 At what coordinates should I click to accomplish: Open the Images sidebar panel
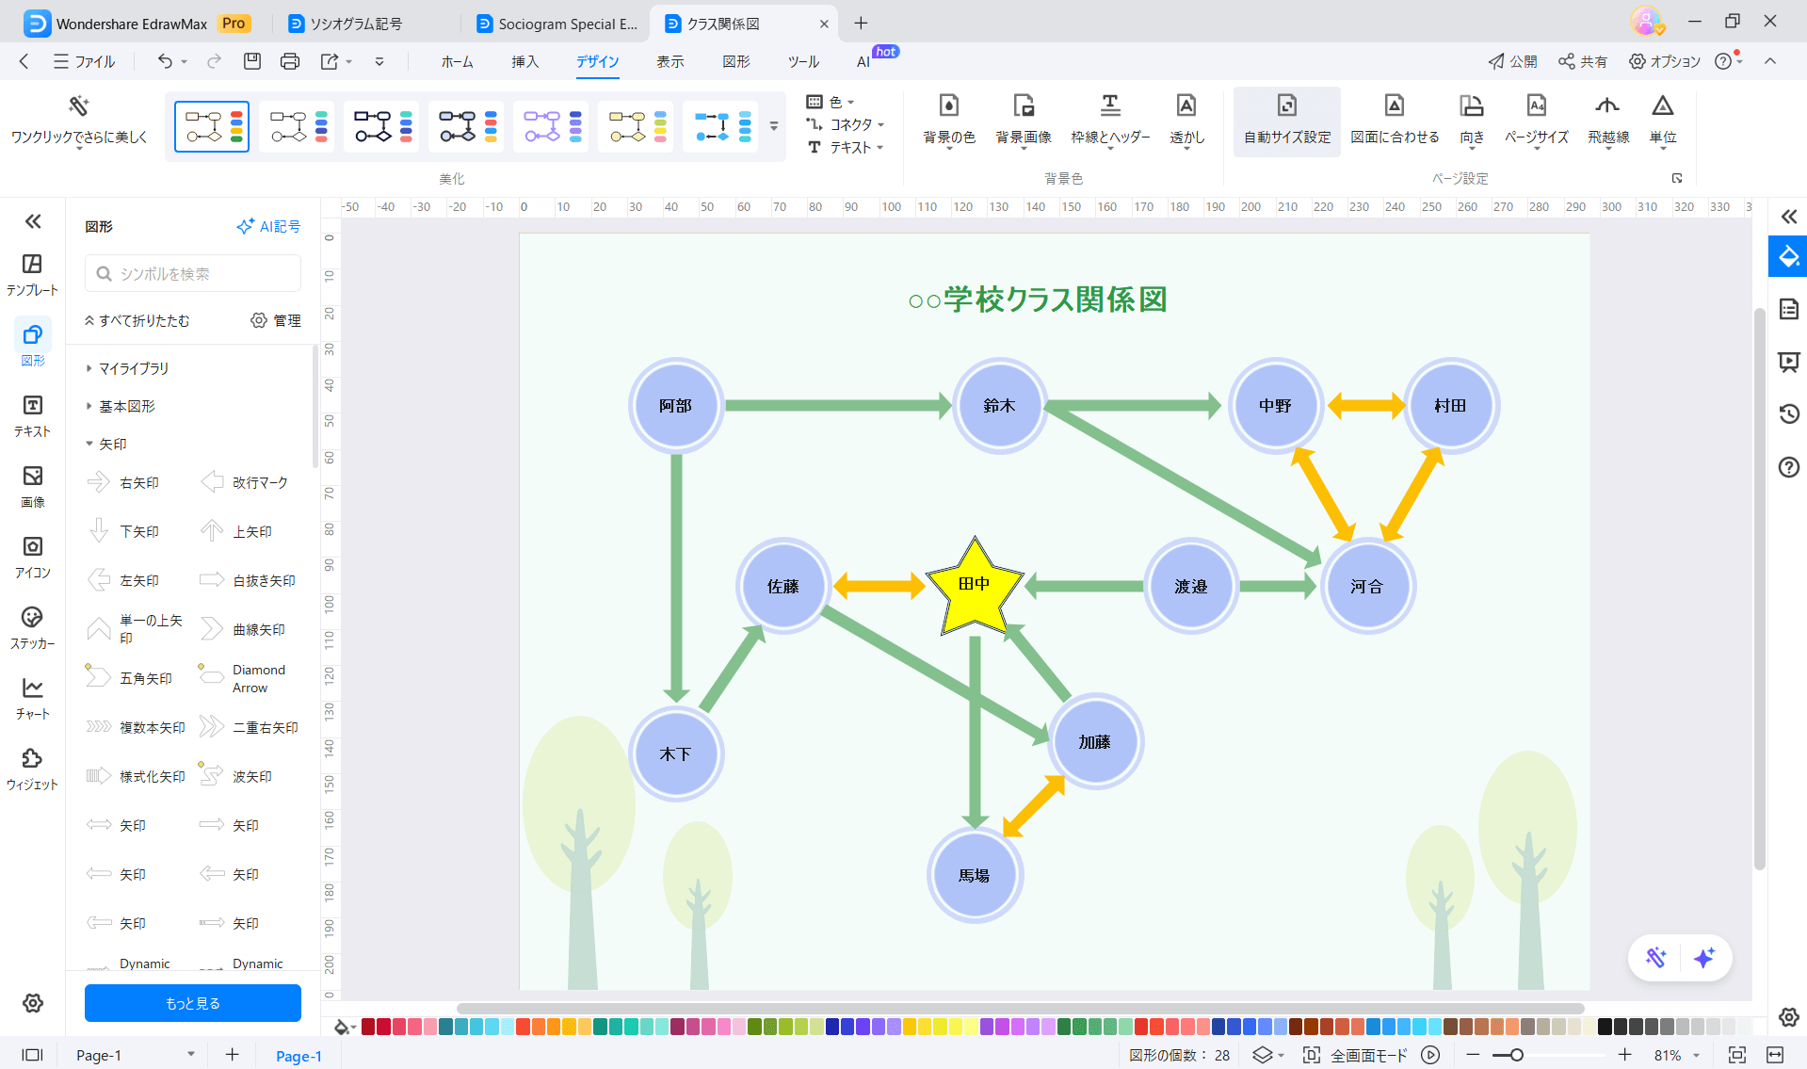pos(33,486)
